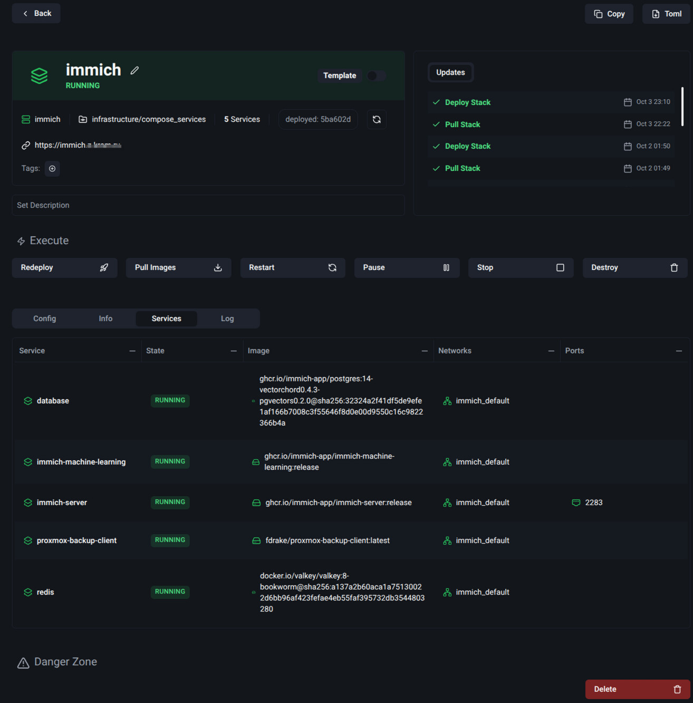Click the Set Description field
The image size is (693, 703).
208,206
